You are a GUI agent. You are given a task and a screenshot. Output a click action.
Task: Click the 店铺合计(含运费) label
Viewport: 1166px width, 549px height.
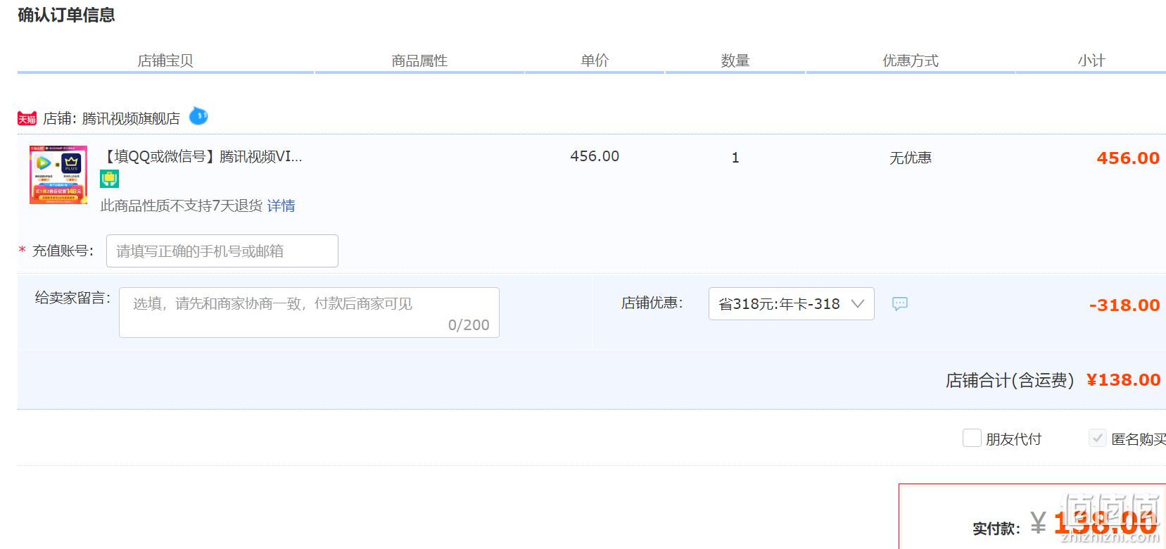1010,381
